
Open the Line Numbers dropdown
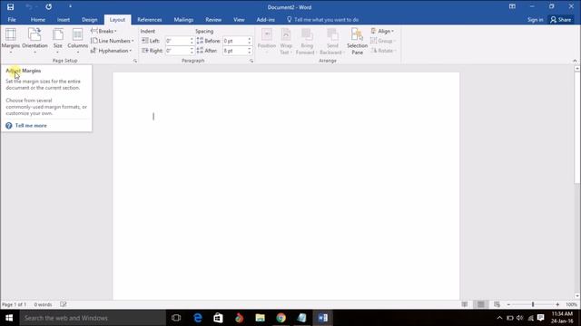(113, 41)
